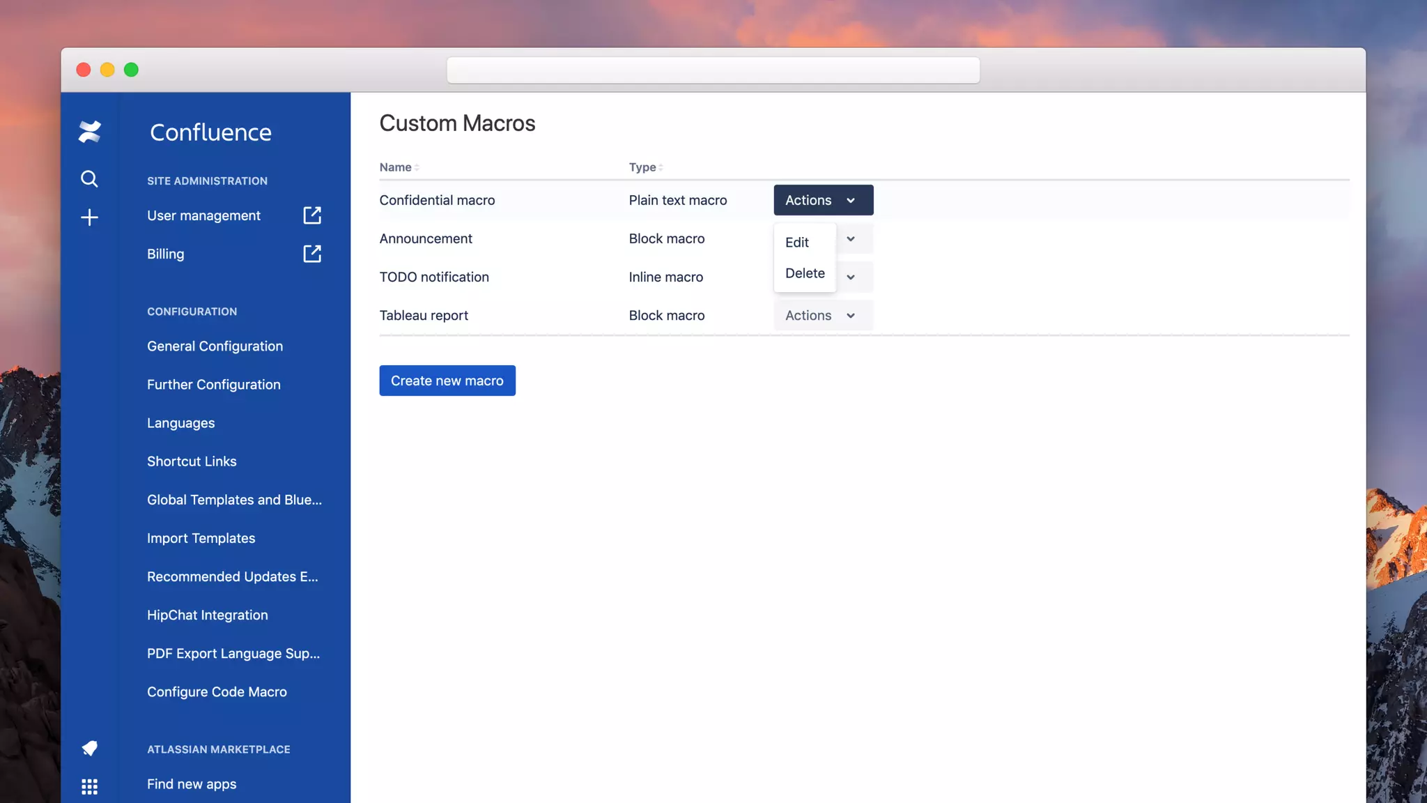Click chevron on Announcement row actions

coord(851,238)
